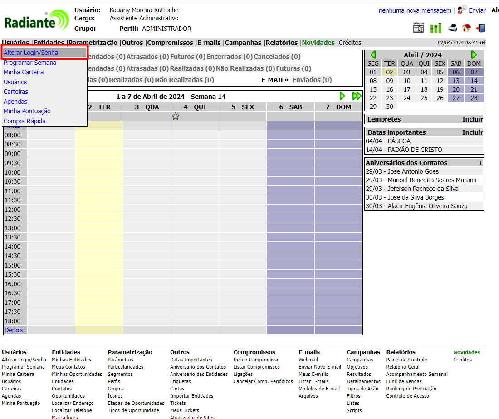Advance to next week with single green arrow
Image resolution: width=499 pixels, height=419 pixels.
[342, 96]
